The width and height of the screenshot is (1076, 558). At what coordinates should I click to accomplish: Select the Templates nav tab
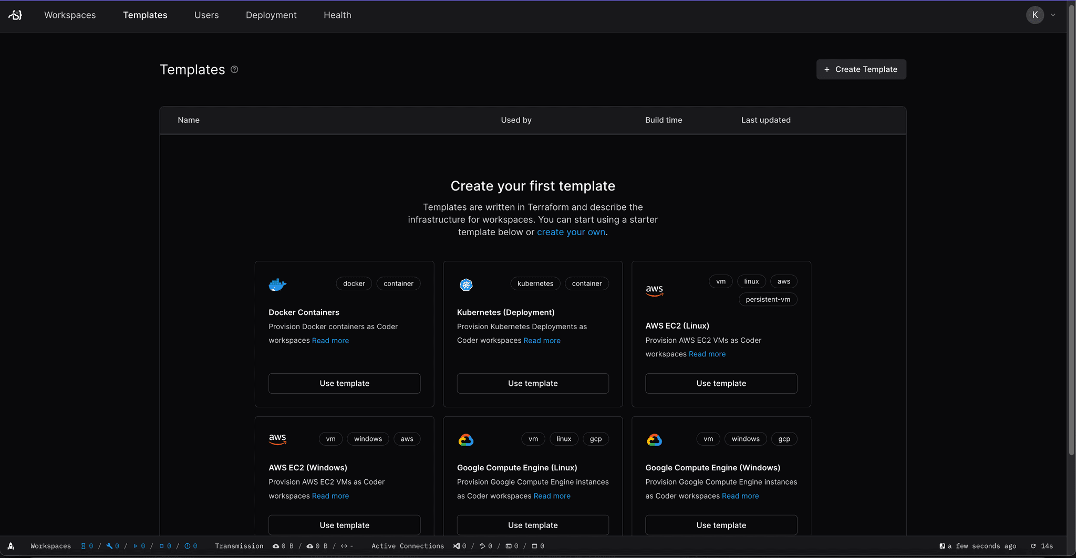145,15
